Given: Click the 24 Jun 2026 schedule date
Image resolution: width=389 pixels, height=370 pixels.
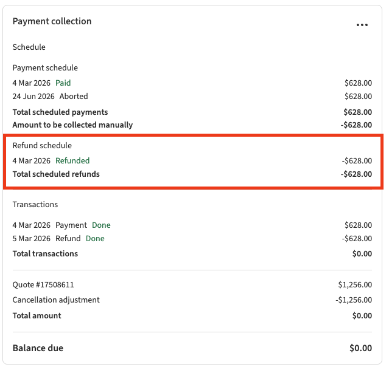Looking at the screenshot, I should (x=33, y=96).
